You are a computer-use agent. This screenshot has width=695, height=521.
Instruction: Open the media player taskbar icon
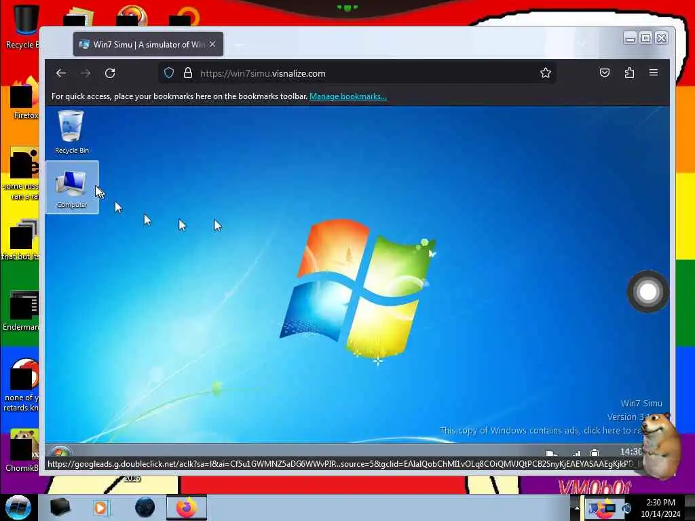point(100,507)
